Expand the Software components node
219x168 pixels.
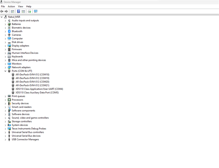(5, 111)
